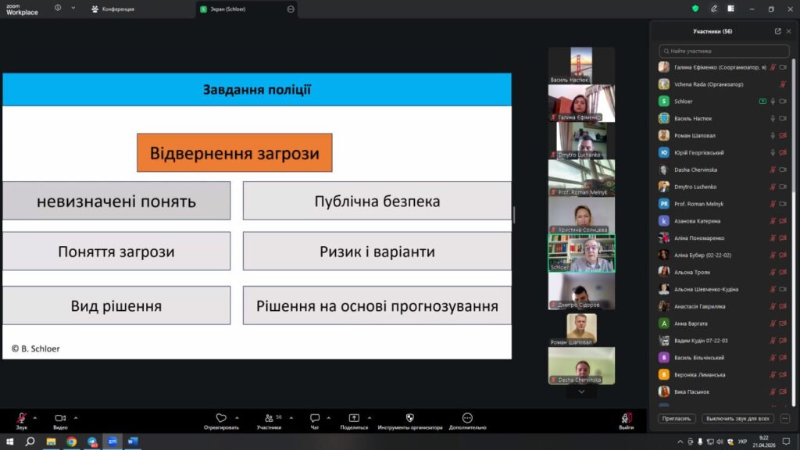Open Инструменты организатора shield icon

coord(409,418)
